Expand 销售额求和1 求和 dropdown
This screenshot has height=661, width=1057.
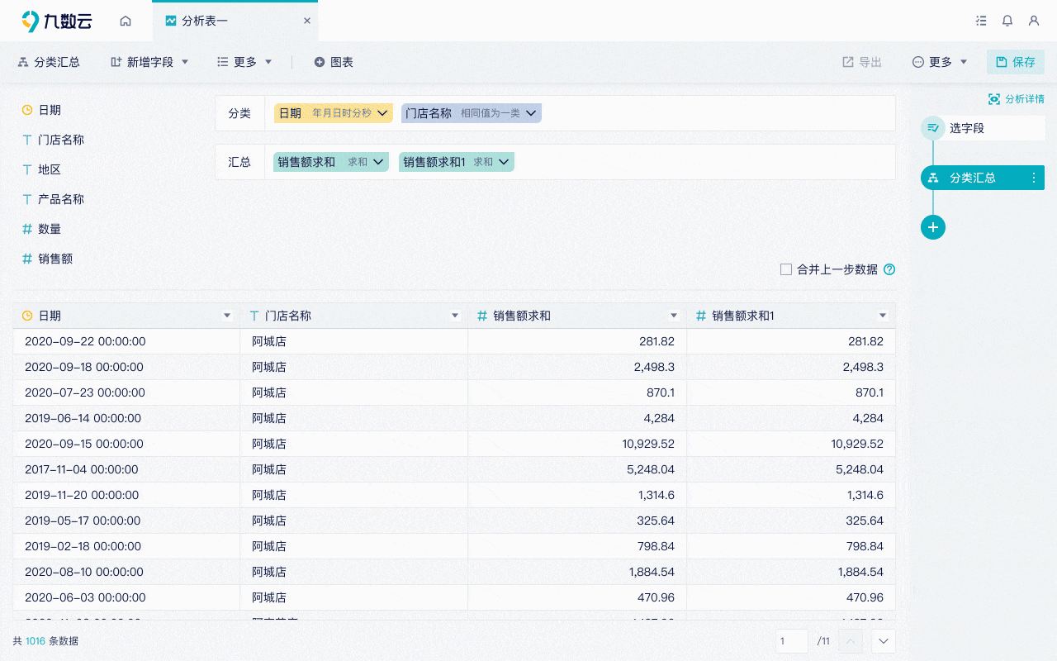click(x=504, y=162)
